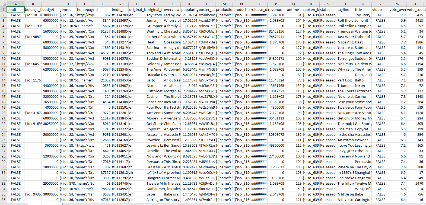Select column A header

tap(16, 4)
